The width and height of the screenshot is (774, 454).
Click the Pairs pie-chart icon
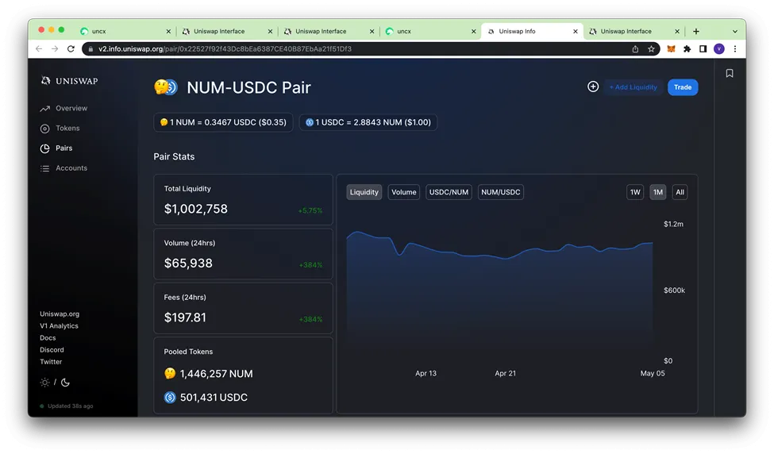click(45, 148)
